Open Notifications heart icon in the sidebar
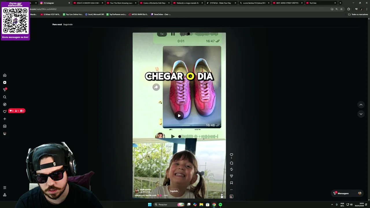The height and width of the screenshot is (208, 370). (5, 112)
